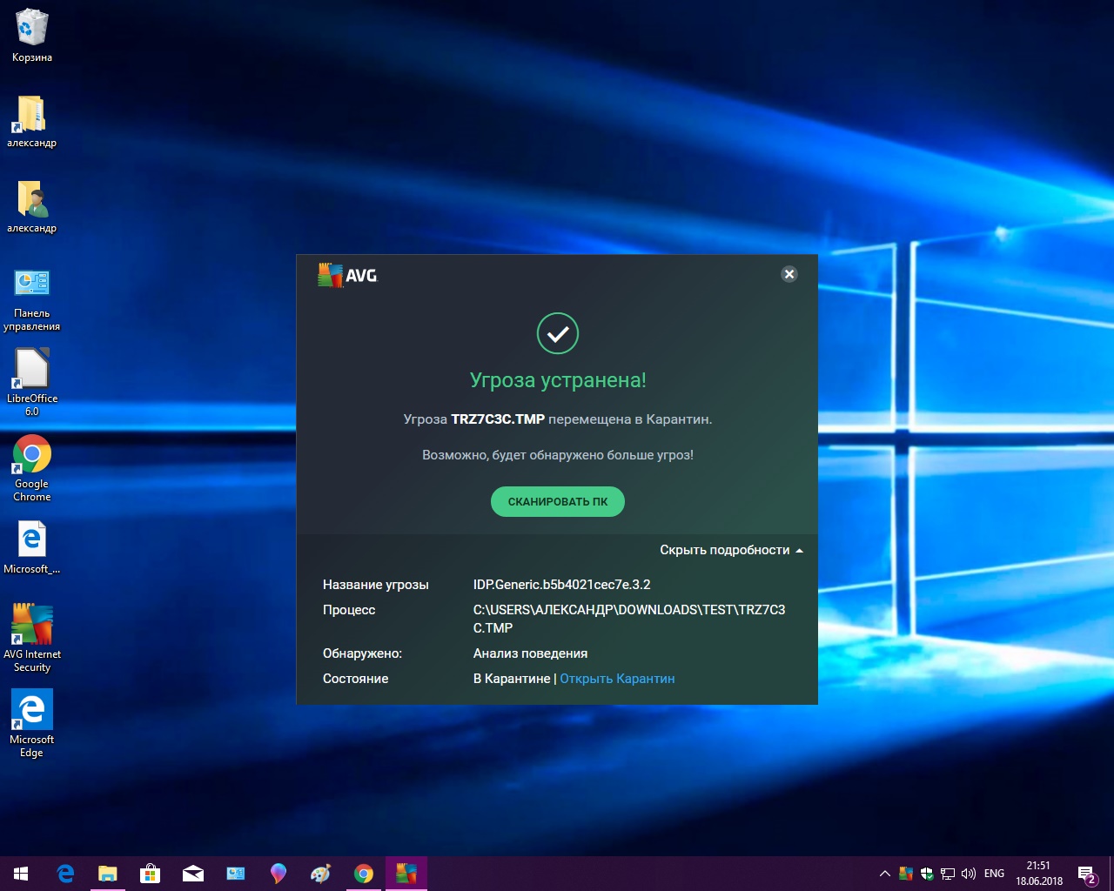
Task: Open the Windows Start menu
Action: coord(21,874)
